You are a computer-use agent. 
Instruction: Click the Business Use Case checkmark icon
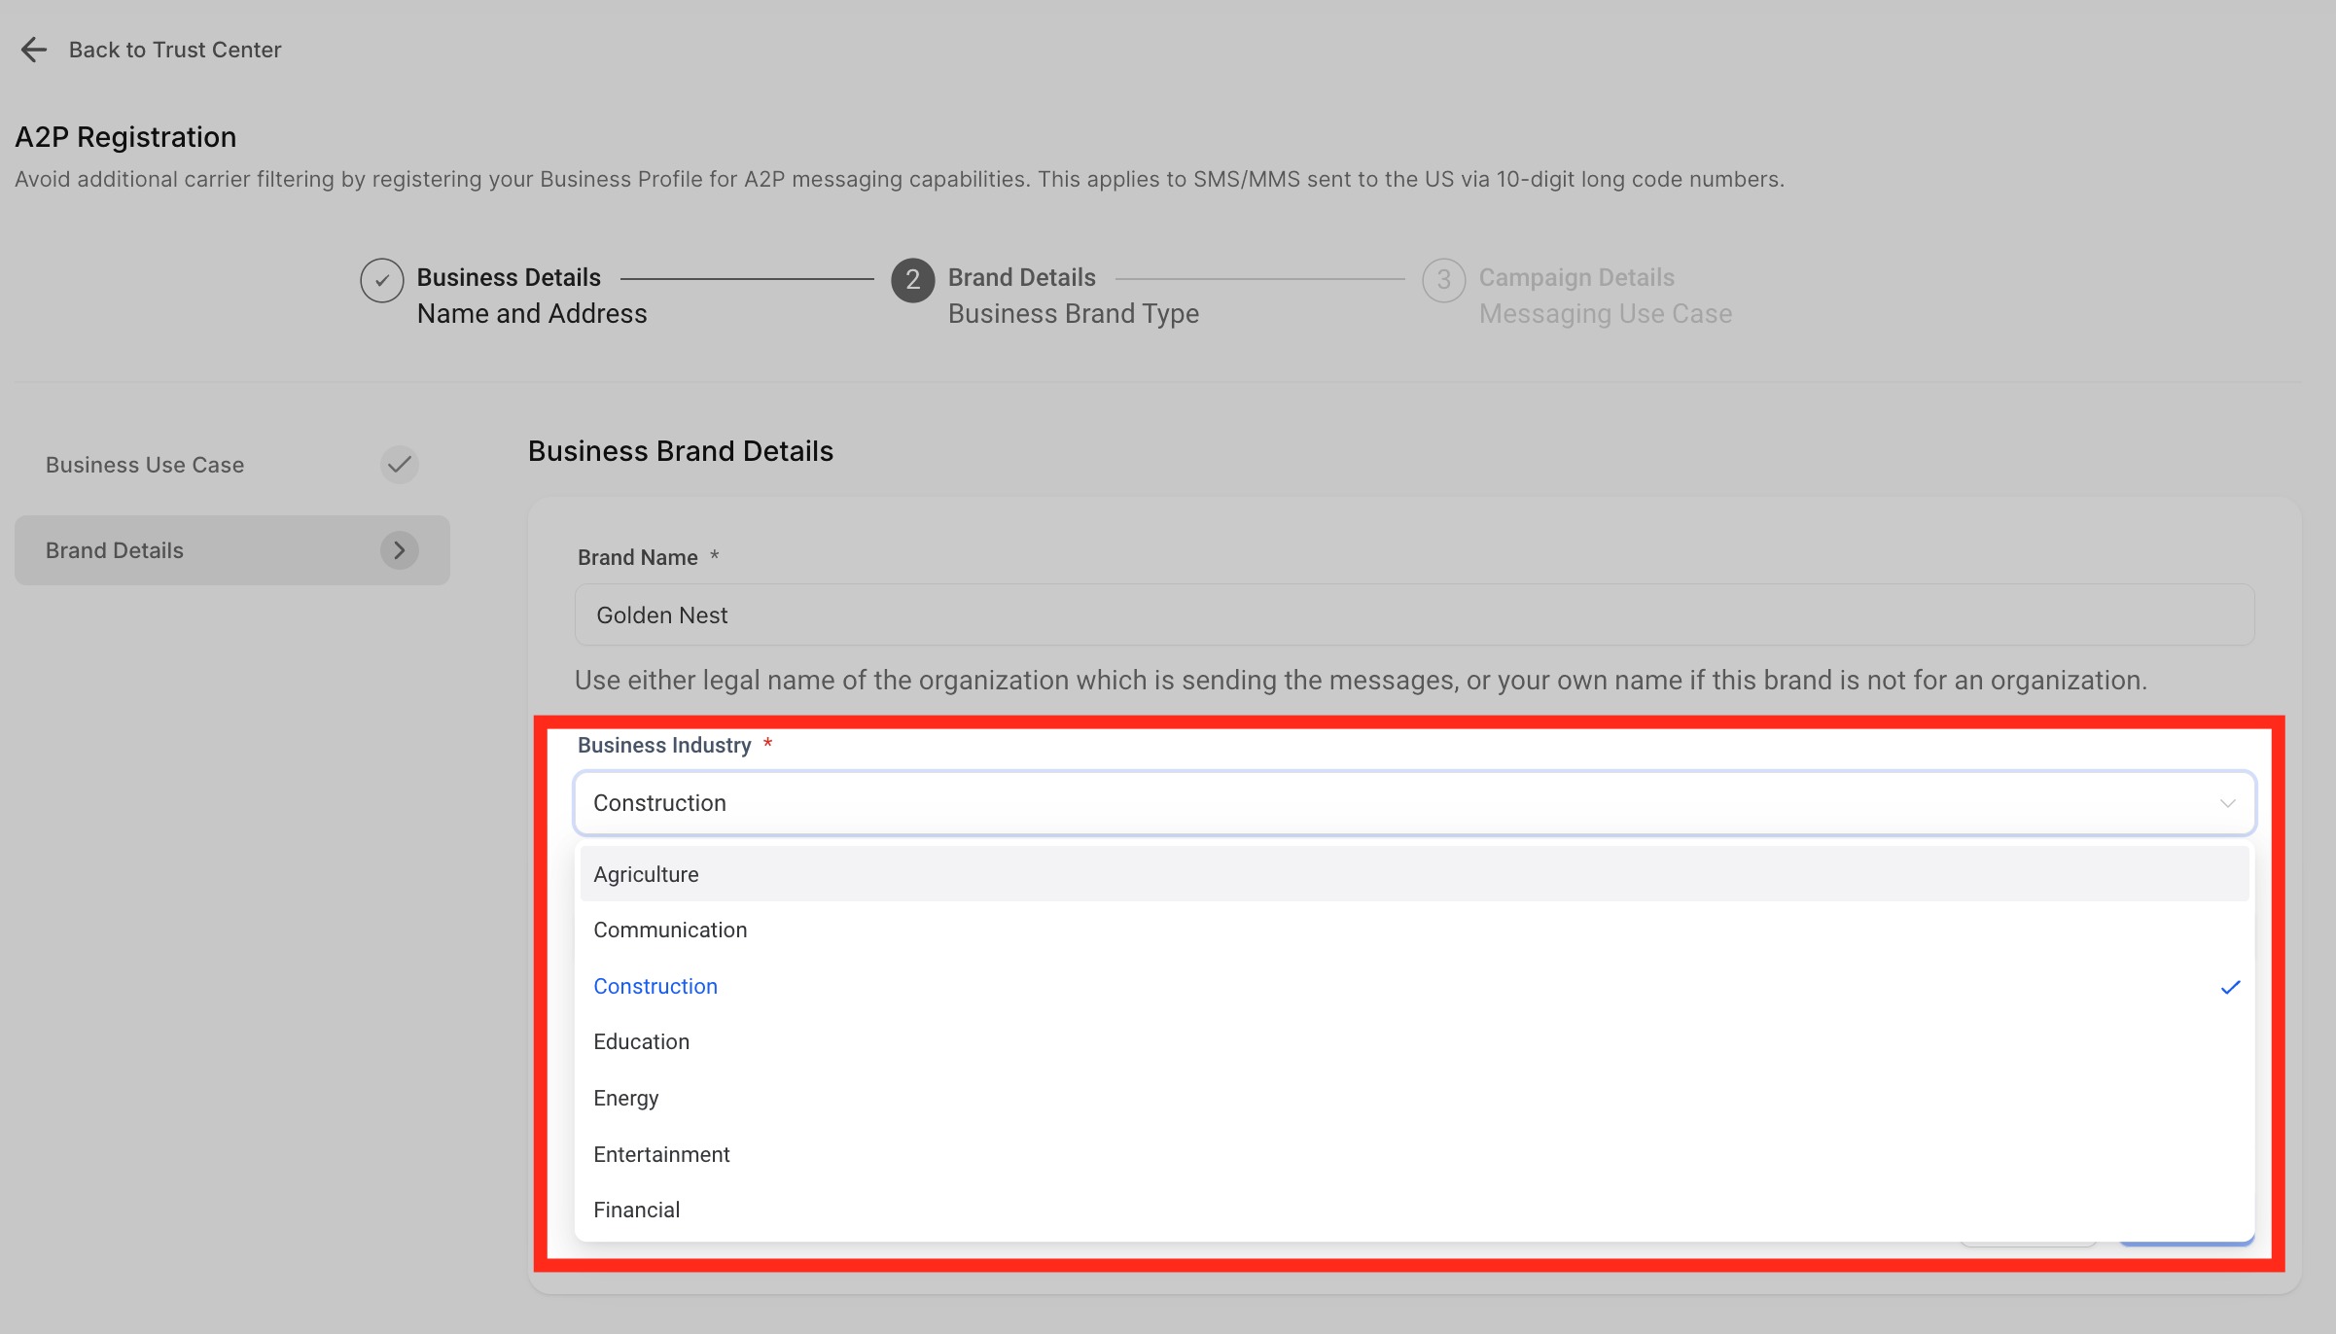tap(399, 465)
